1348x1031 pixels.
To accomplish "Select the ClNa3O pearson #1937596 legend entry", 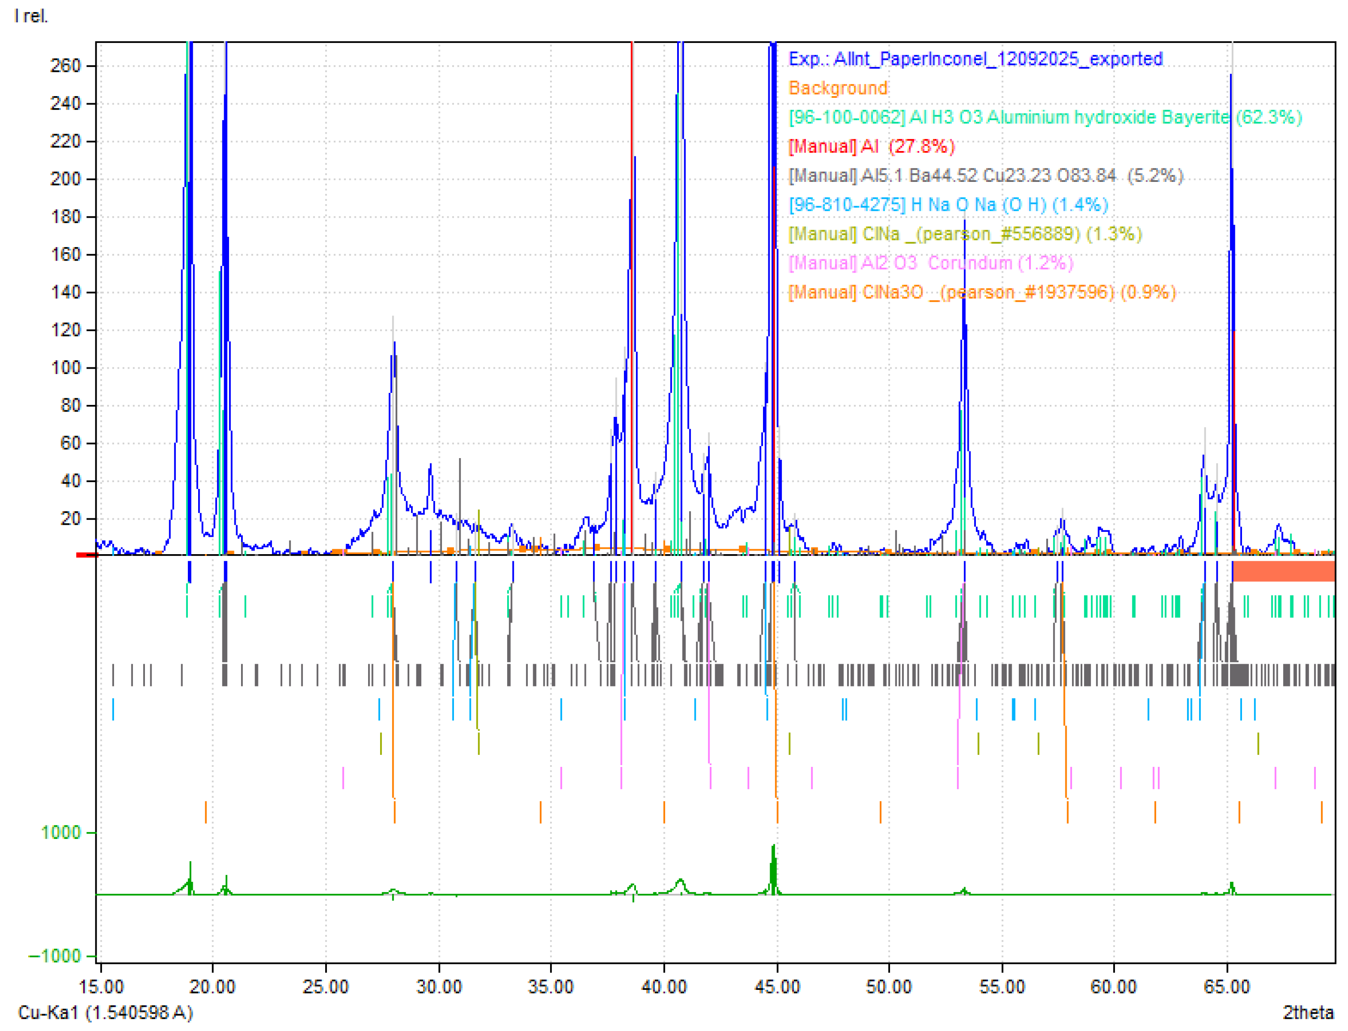I will coord(981,292).
